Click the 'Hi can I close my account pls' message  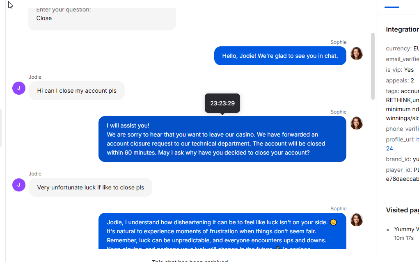pyautogui.click(x=77, y=91)
